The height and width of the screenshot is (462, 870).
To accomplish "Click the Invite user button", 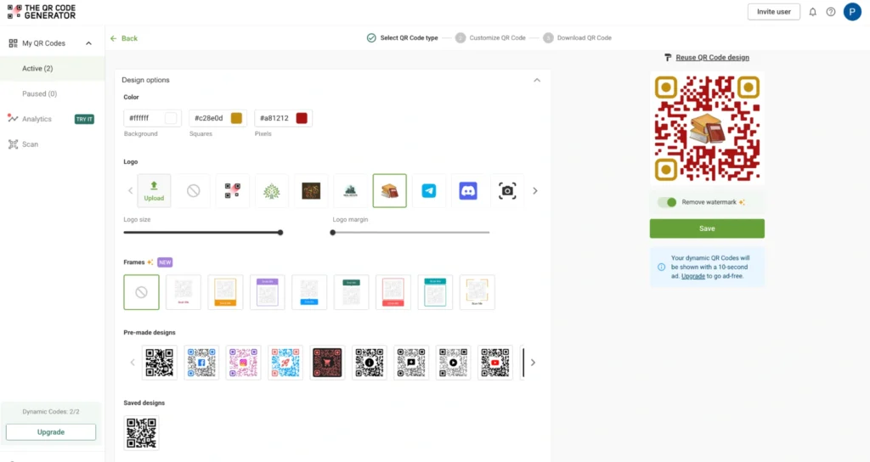I will tap(773, 12).
